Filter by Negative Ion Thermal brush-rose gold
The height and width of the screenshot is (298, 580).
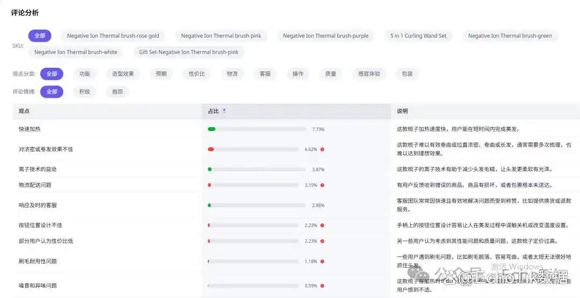coord(113,36)
